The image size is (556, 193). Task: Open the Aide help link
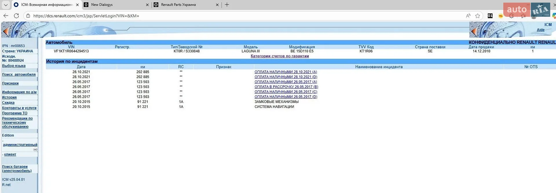pos(540,30)
